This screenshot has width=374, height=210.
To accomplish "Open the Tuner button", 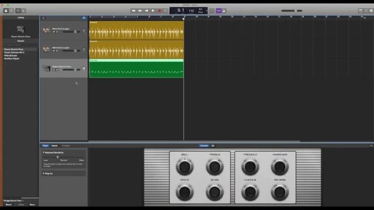I will (212, 10).
